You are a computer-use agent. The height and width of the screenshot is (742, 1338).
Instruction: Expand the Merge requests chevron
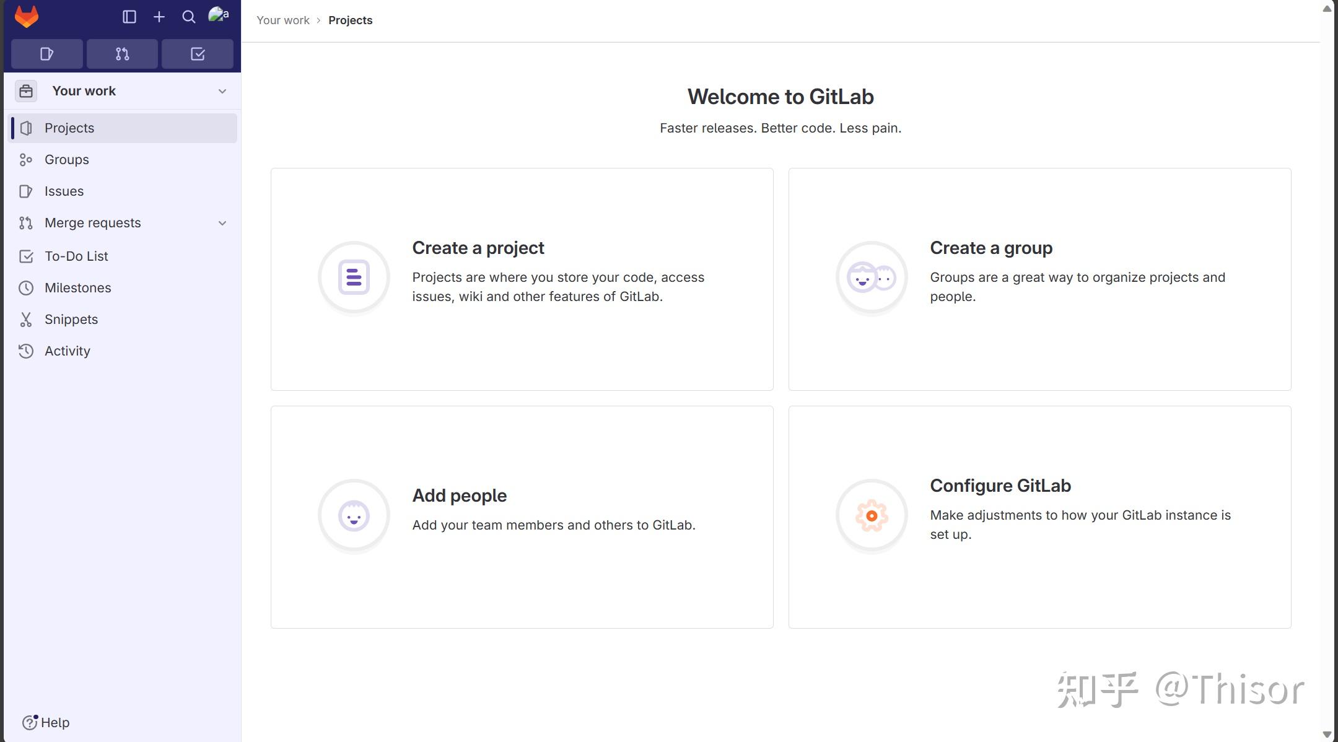tap(222, 222)
